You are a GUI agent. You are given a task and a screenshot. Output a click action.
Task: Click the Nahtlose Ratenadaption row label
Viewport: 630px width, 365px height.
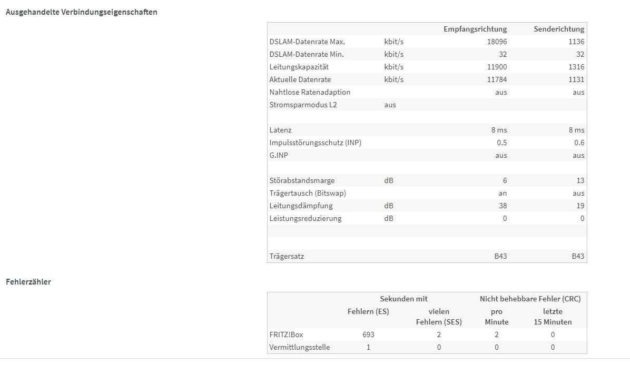tap(310, 92)
